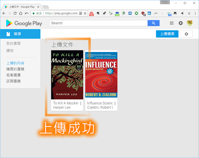Click the rocket extension icon
This screenshot has width=199, height=158.
point(104,13)
